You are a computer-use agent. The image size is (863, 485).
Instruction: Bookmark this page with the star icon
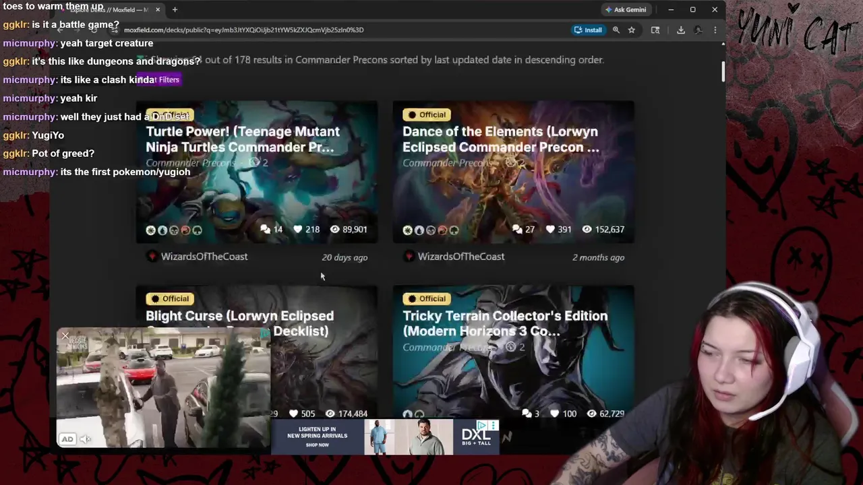[x=631, y=30]
